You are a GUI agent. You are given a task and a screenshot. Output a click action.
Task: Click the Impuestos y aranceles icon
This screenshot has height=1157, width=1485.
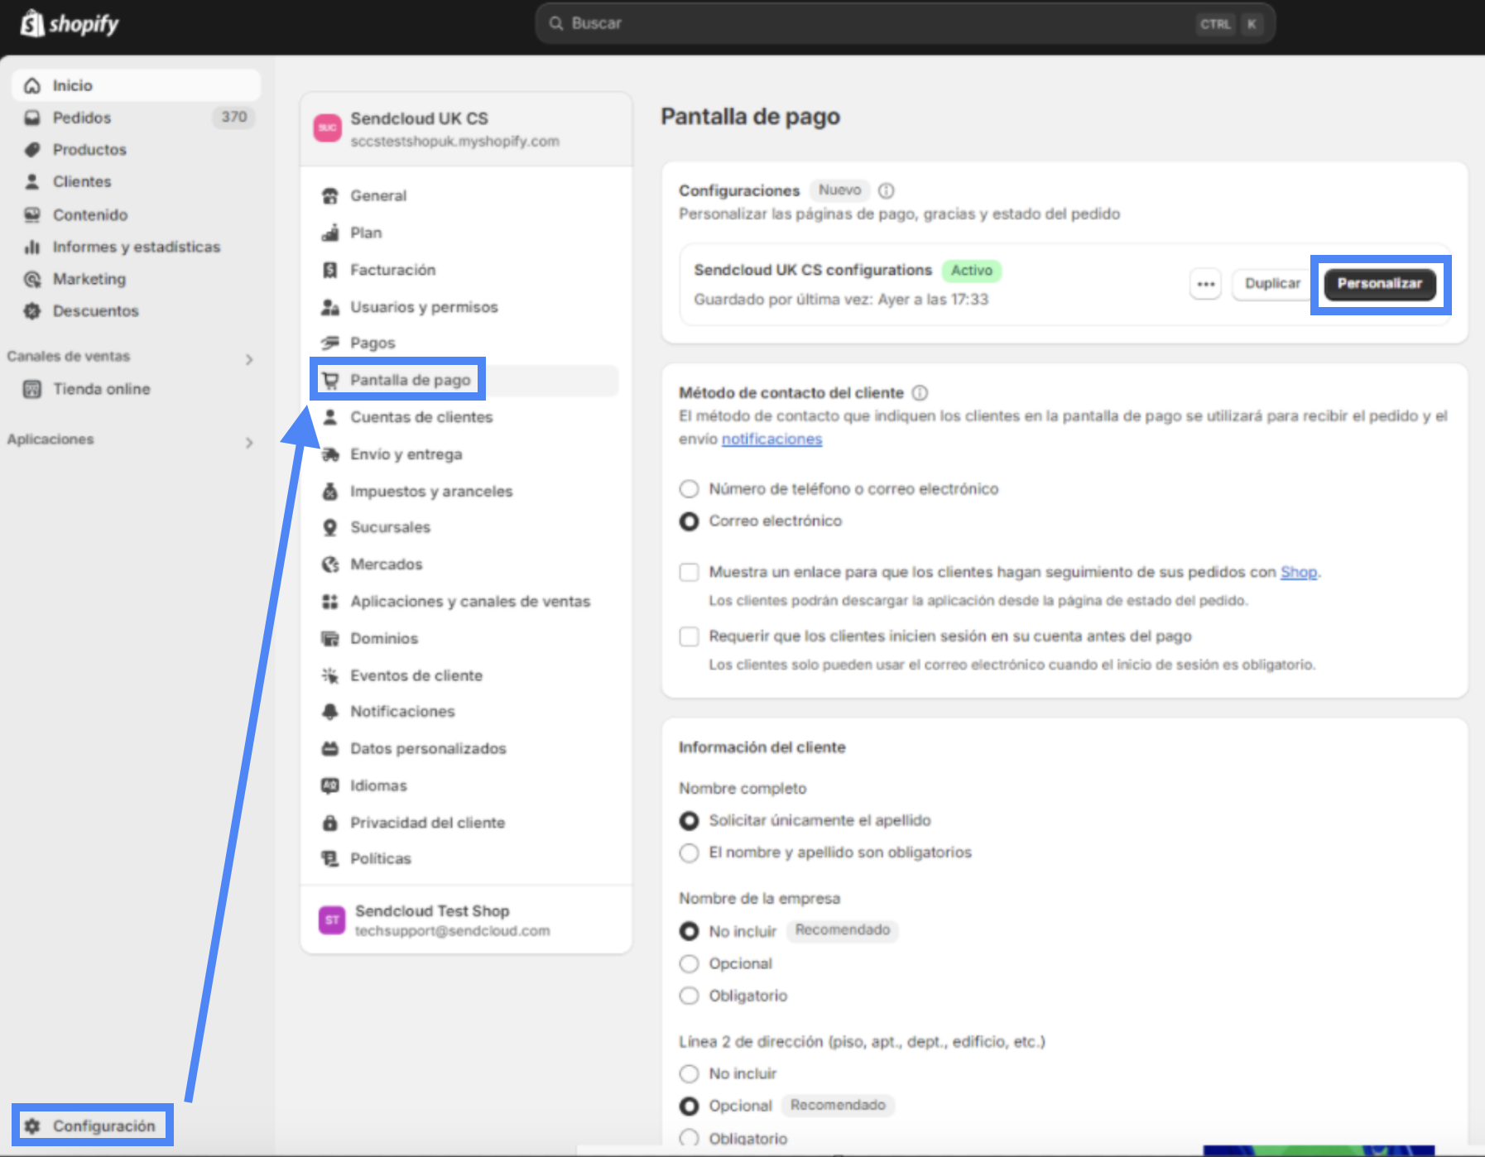tap(330, 492)
